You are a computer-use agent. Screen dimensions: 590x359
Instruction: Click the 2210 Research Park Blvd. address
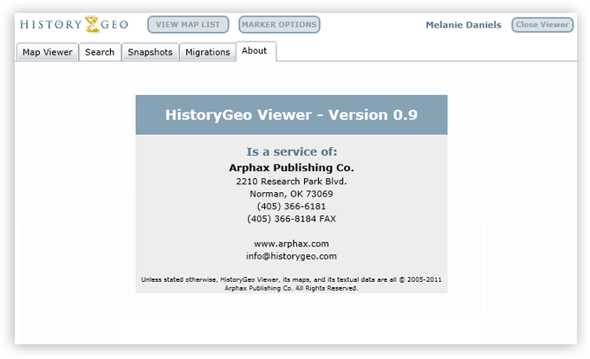pos(291,182)
